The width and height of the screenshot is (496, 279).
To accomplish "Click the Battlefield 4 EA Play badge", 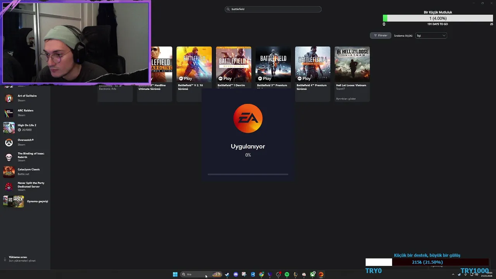I will point(304,78).
